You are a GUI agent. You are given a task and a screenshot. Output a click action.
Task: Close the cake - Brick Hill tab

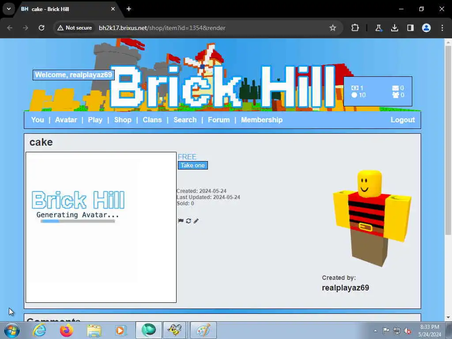[113, 9]
